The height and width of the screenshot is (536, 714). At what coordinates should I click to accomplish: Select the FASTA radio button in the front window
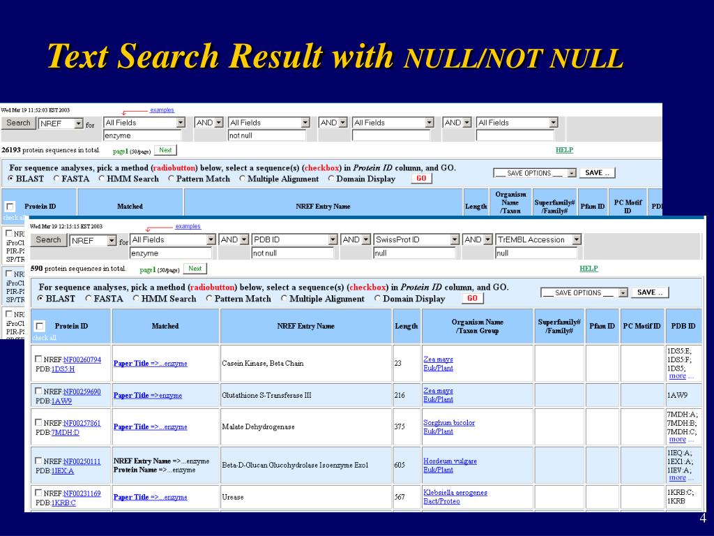pos(89,299)
